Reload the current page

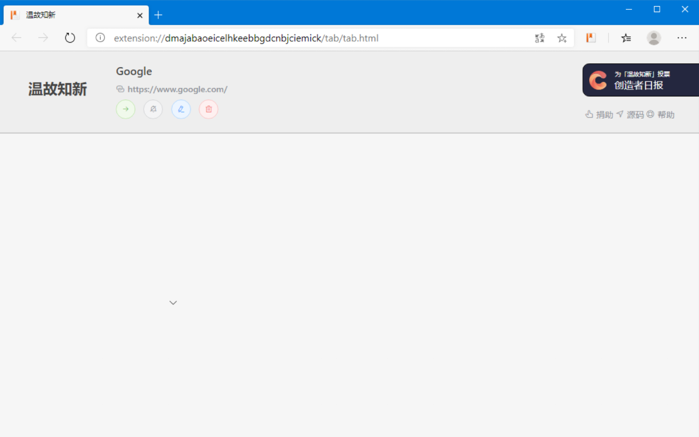pos(70,38)
